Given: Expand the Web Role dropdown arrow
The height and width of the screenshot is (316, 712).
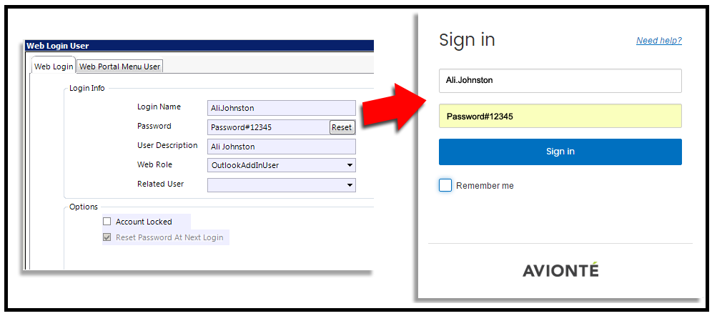Looking at the screenshot, I should pyautogui.click(x=350, y=165).
